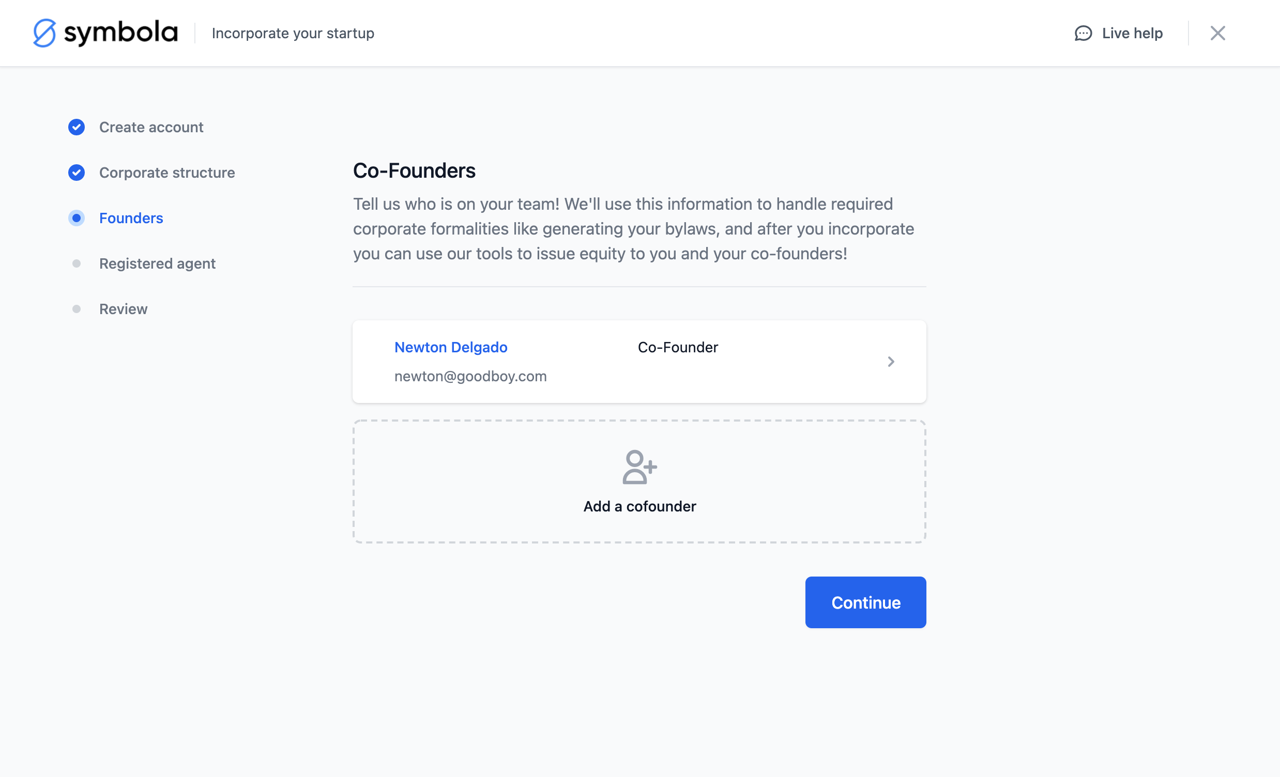This screenshot has height=777, width=1280.
Task: Go to Create account step
Action: pyautogui.click(x=151, y=127)
